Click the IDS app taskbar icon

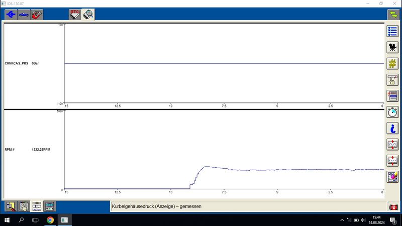point(64,220)
